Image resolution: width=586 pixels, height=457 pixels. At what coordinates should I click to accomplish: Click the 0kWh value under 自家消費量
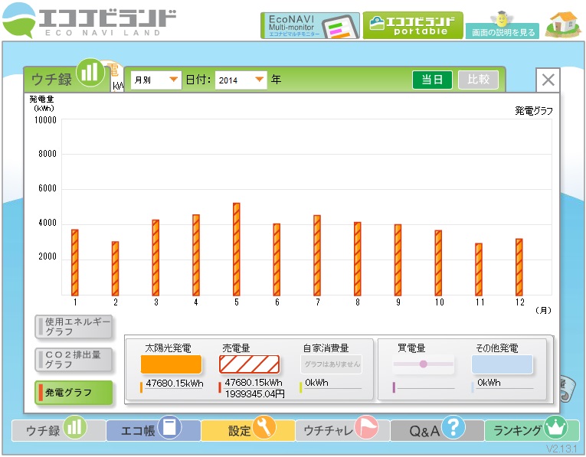316,383
